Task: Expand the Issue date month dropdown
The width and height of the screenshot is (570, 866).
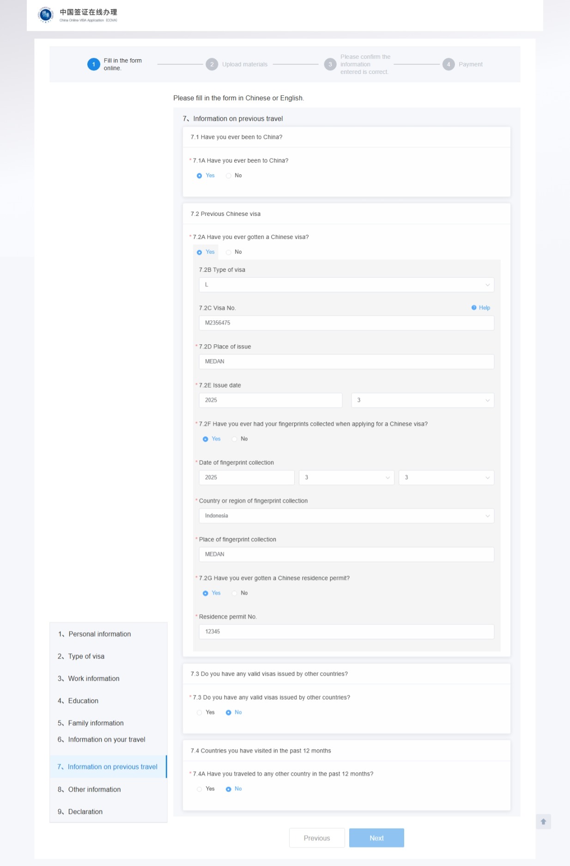Action: (422, 400)
